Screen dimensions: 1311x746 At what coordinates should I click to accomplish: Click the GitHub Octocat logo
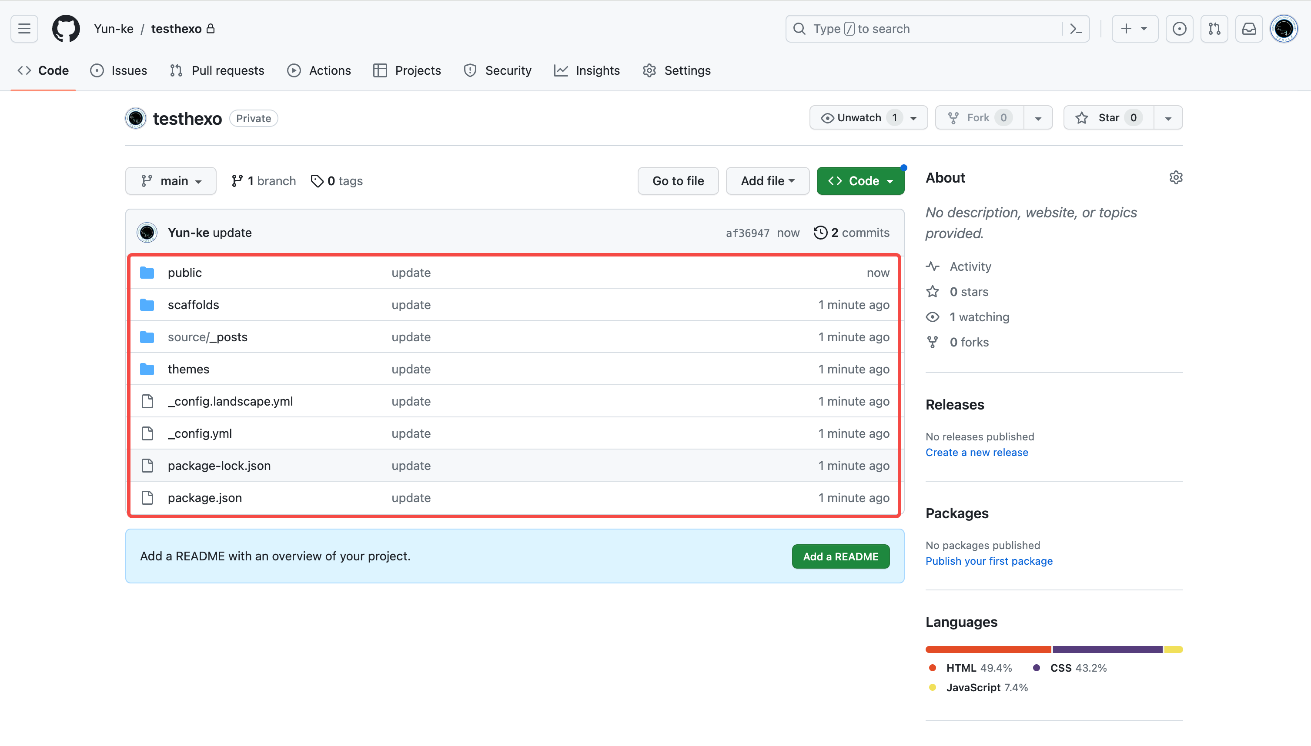[x=66, y=29]
